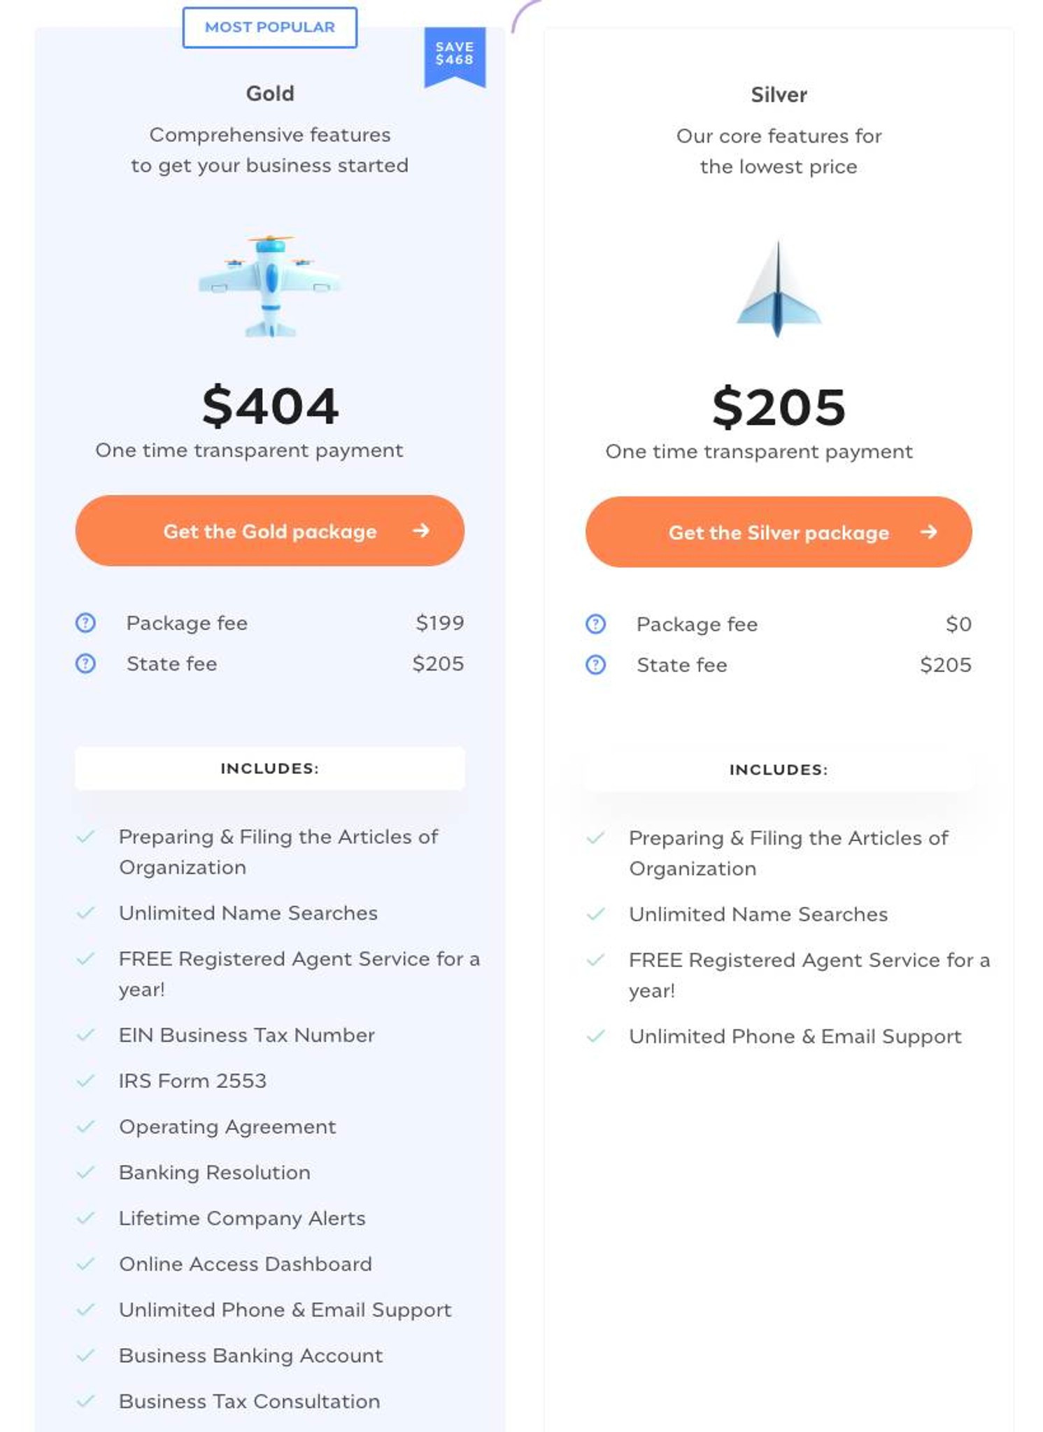Click the question mark icon beside Silver Package fee
This screenshot has height=1432, width=1043.
coord(595,624)
